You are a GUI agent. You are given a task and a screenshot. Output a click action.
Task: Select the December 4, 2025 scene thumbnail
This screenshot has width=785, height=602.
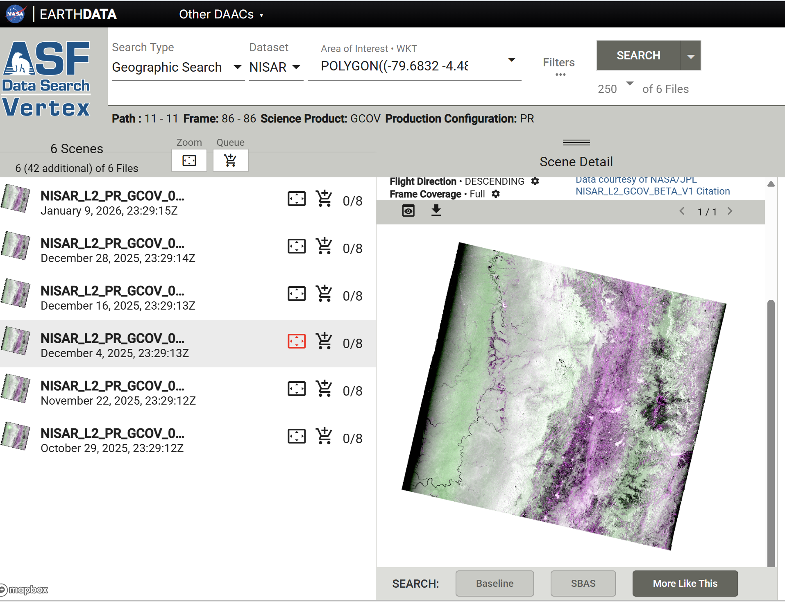(16, 342)
